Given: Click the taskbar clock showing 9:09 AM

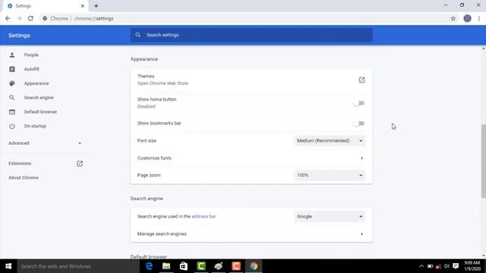Looking at the screenshot, I should 472,266.
